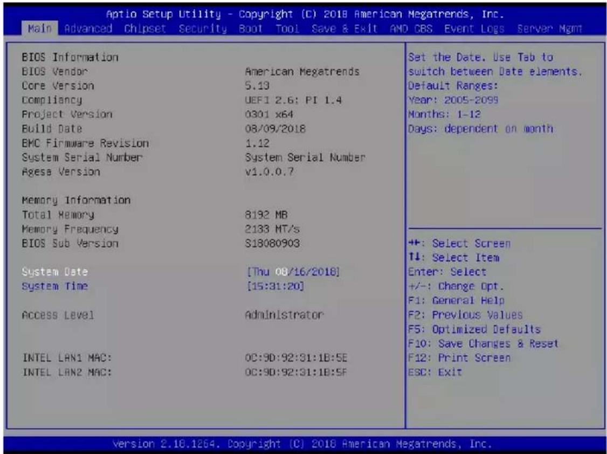Open the Chipset tab
The height and width of the screenshot is (454, 607).
pyautogui.click(x=145, y=29)
